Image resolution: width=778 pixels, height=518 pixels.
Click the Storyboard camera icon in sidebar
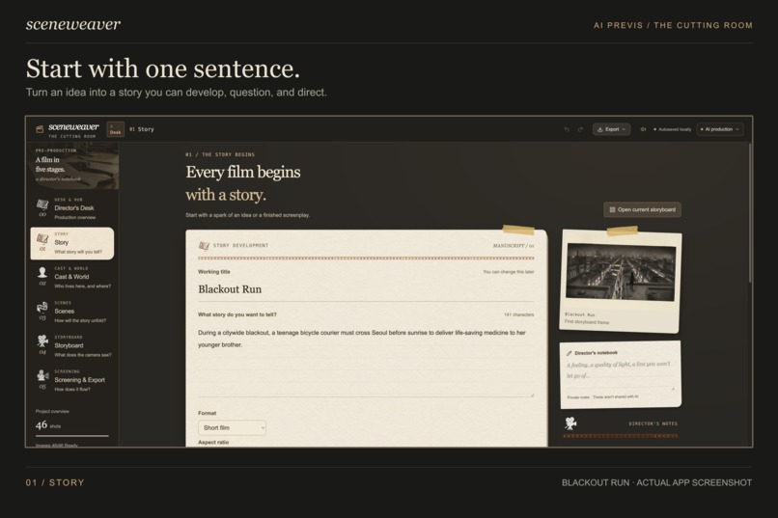(42, 341)
